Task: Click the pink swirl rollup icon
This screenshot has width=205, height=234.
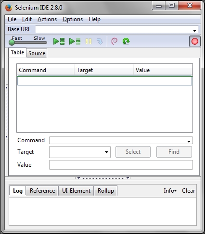Action: point(114,41)
